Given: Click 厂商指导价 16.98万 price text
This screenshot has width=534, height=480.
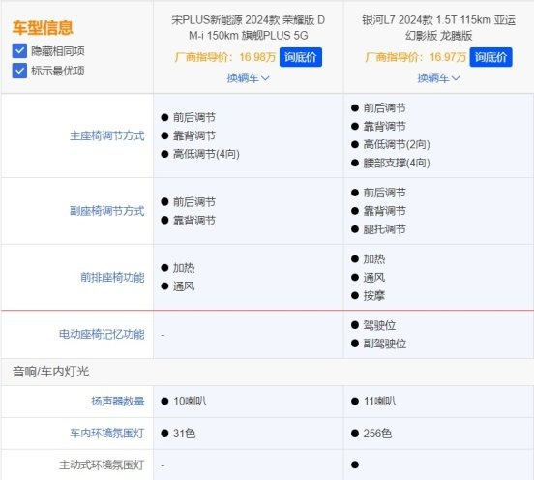Looking at the screenshot, I should click(225, 57).
